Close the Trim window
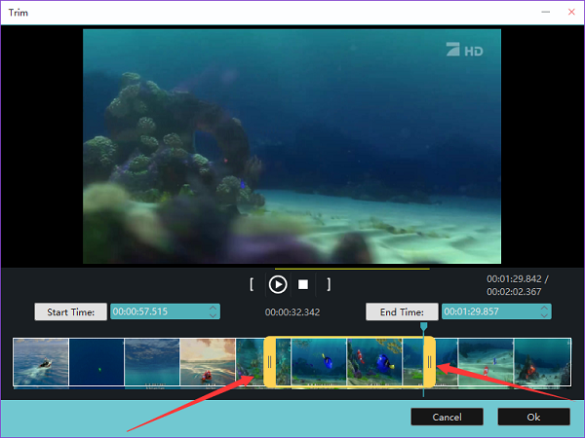585x438 pixels. [x=571, y=13]
